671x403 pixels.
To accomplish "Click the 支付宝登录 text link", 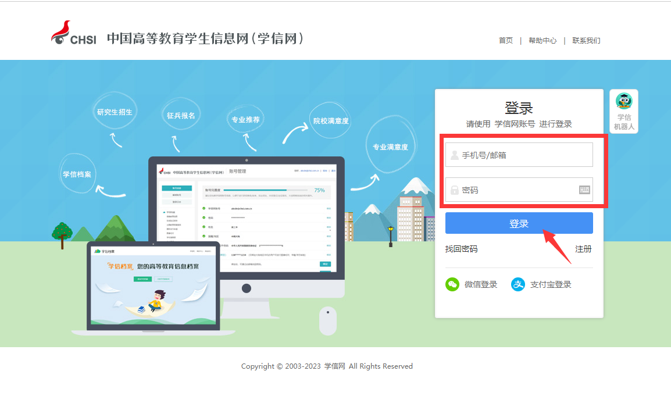I will (x=551, y=284).
